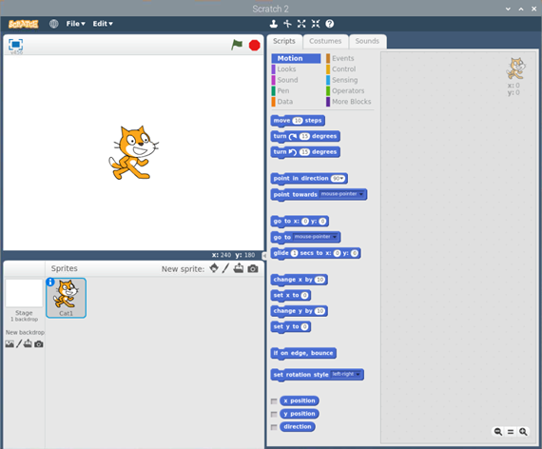
Task: Switch to the Costumes tab
Action: click(325, 41)
